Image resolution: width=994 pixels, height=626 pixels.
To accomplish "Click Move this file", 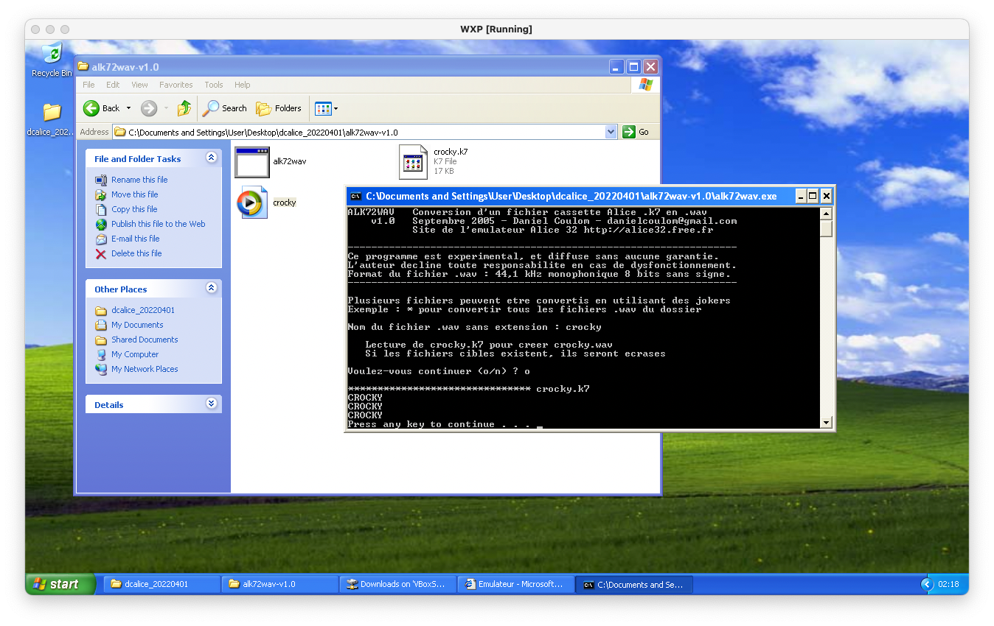I will tap(134, 194).
